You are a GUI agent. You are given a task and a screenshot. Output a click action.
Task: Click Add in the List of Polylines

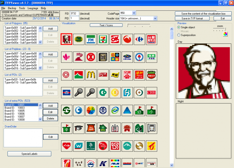click(50, 54)
